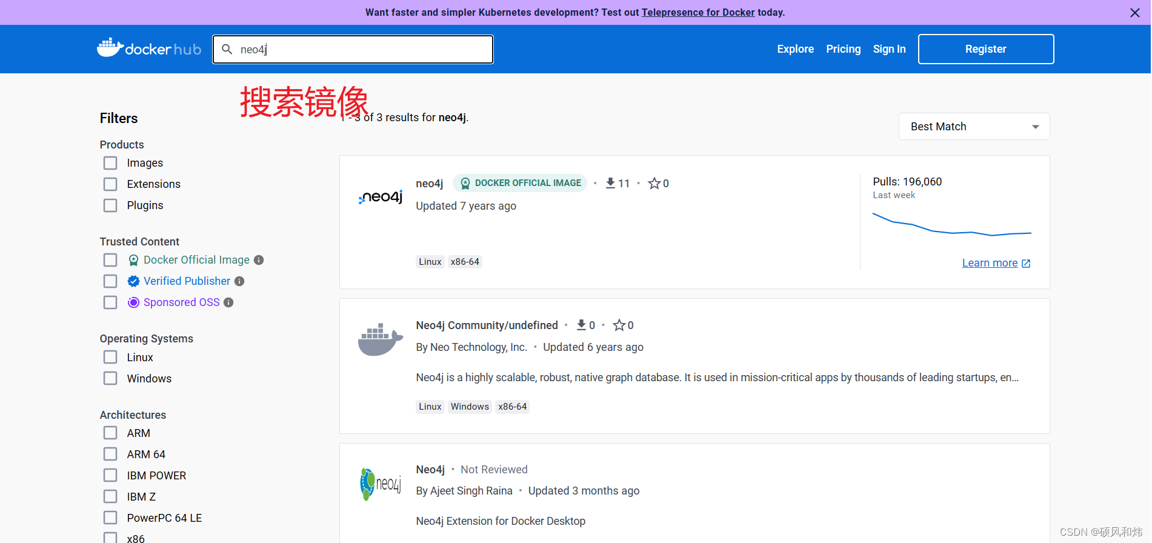Image resolution: width=1152 pixels, height=543 pixels.
Task: Focus the neo4j search input field
Action: 353,49
